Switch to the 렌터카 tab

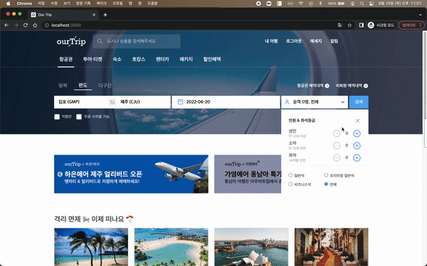[x=162, y=59]
